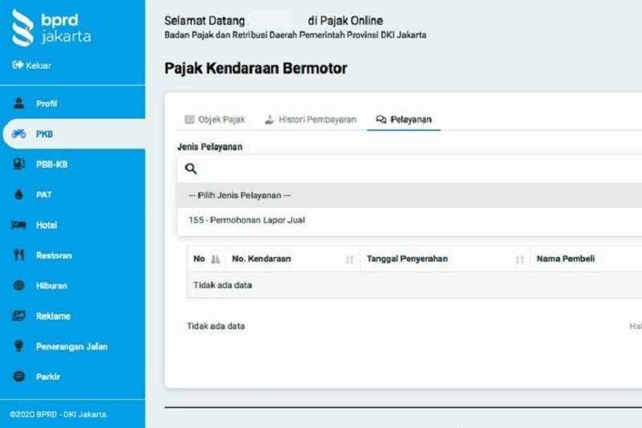
Task: Sort by the No column arrow icon
Action: click(x=215, y=259)
